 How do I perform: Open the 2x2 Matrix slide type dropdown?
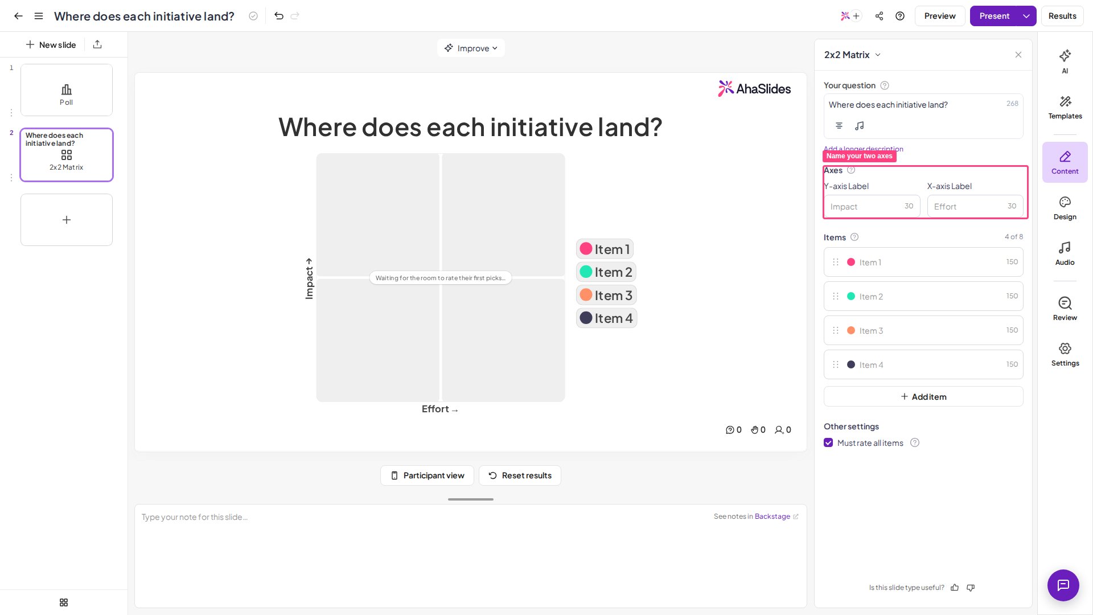point(853,55)
